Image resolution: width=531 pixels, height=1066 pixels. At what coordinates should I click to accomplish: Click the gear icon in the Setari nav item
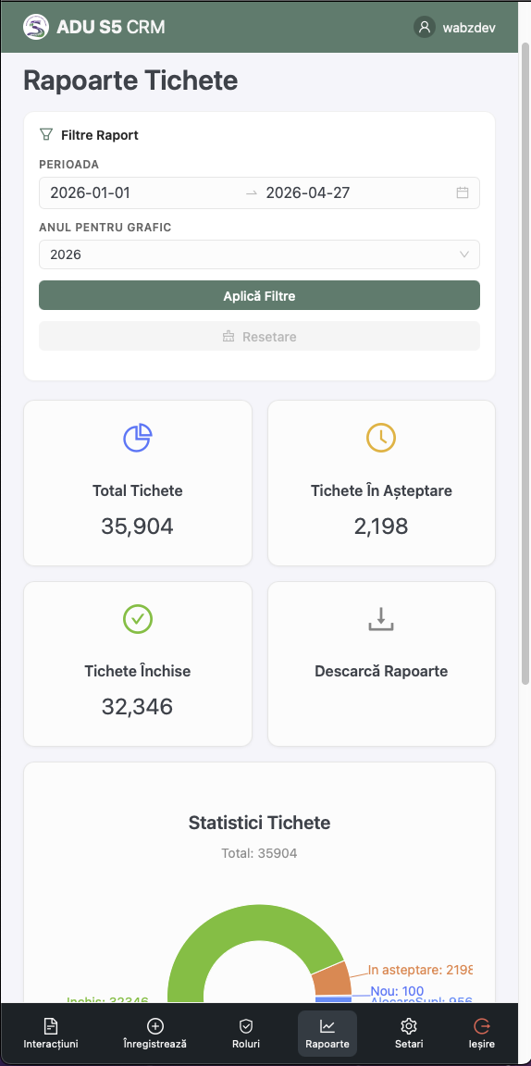[409, 1026]
